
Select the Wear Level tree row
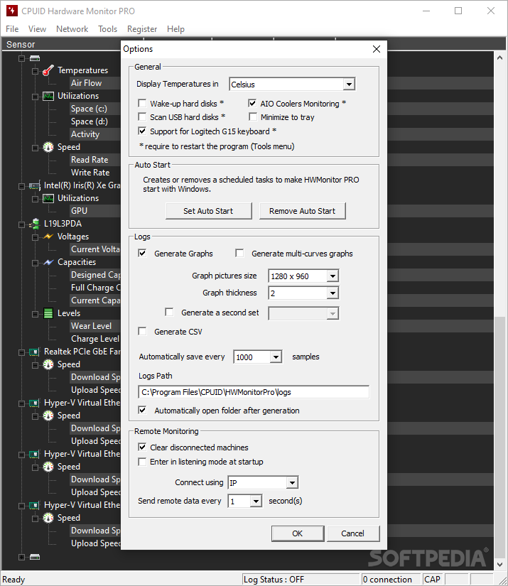[x=91, y=326]
